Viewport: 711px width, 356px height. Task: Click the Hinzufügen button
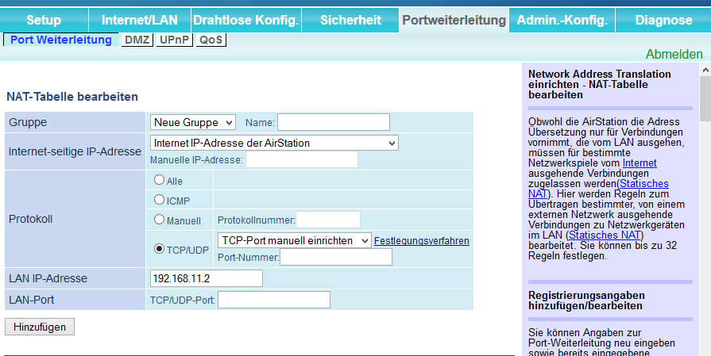[x=39, y=327]
